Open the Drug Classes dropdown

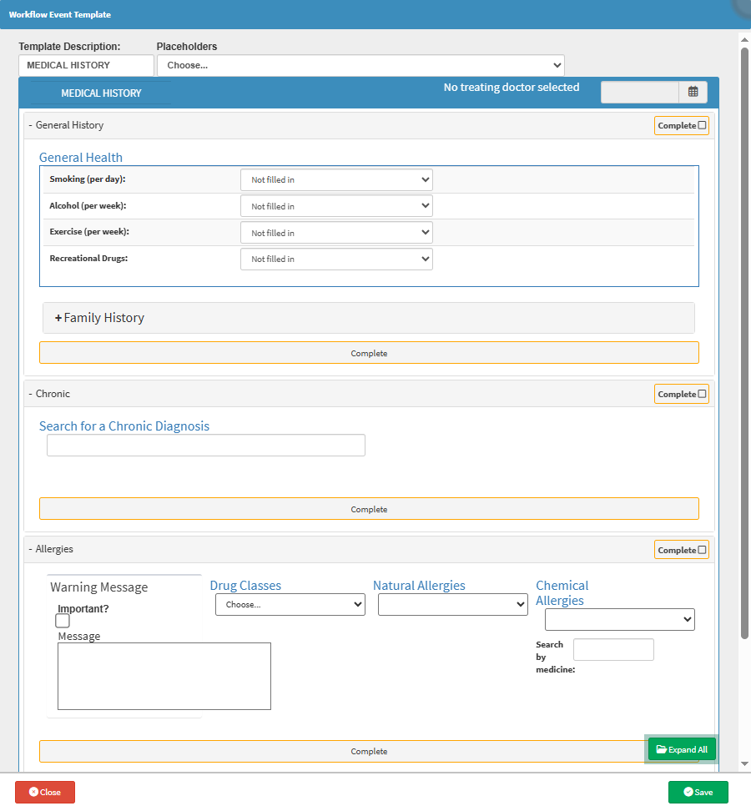[x=290, y=604]
